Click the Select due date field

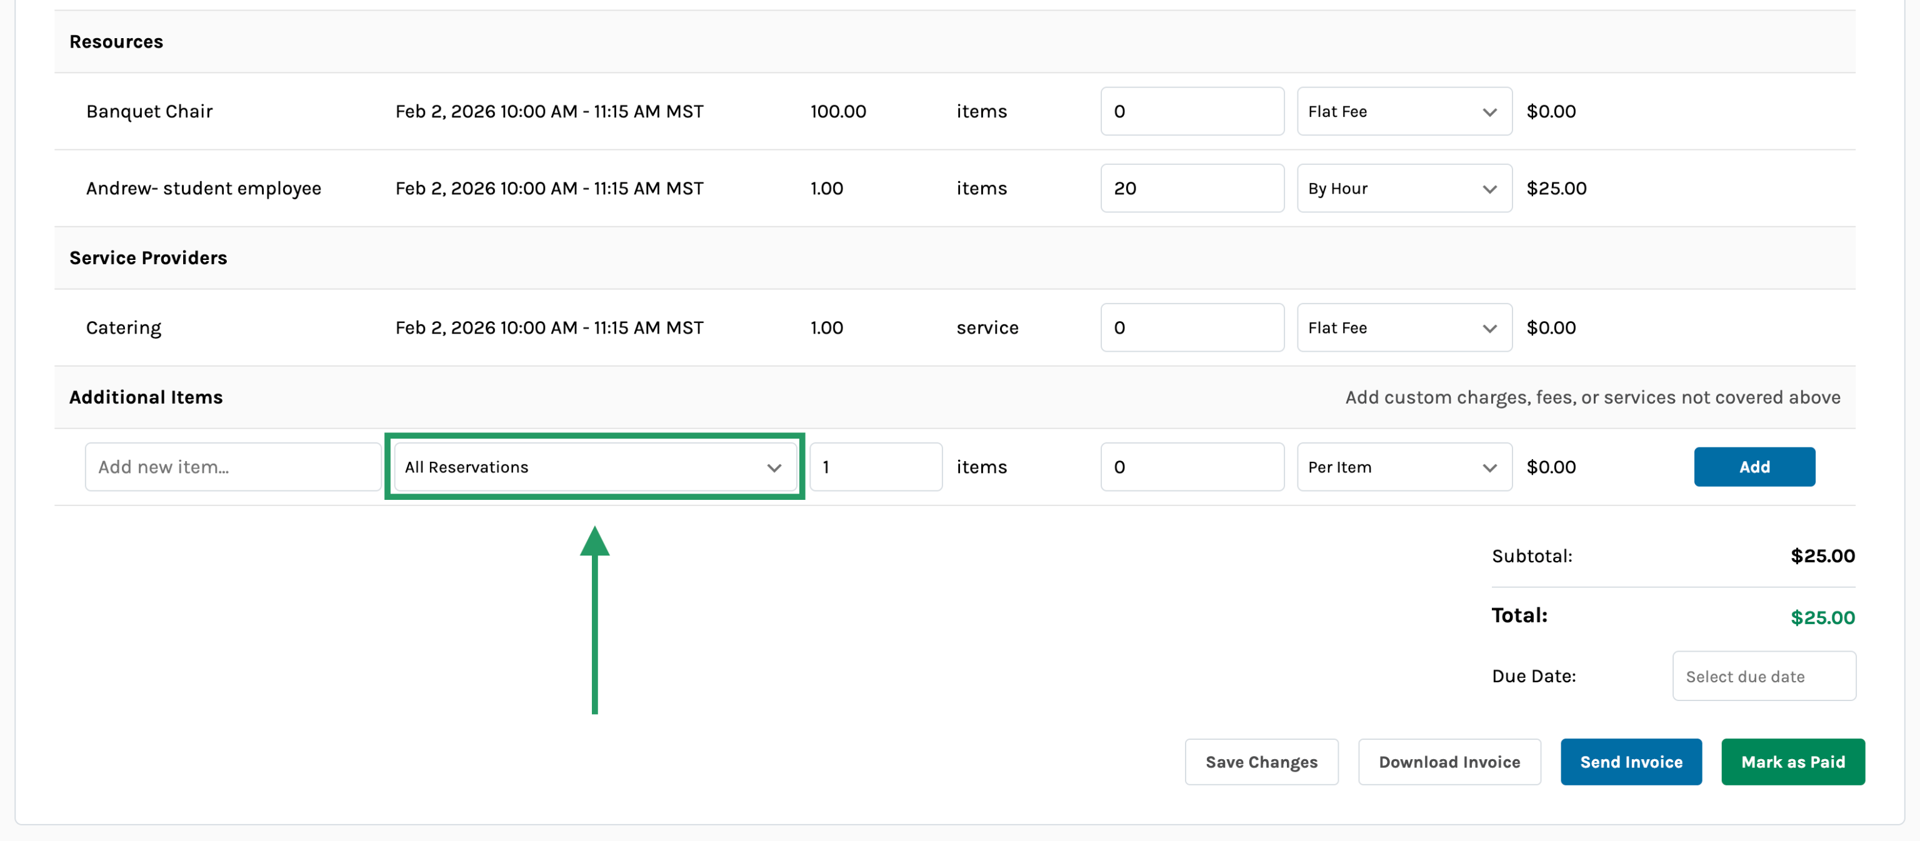1764,677
